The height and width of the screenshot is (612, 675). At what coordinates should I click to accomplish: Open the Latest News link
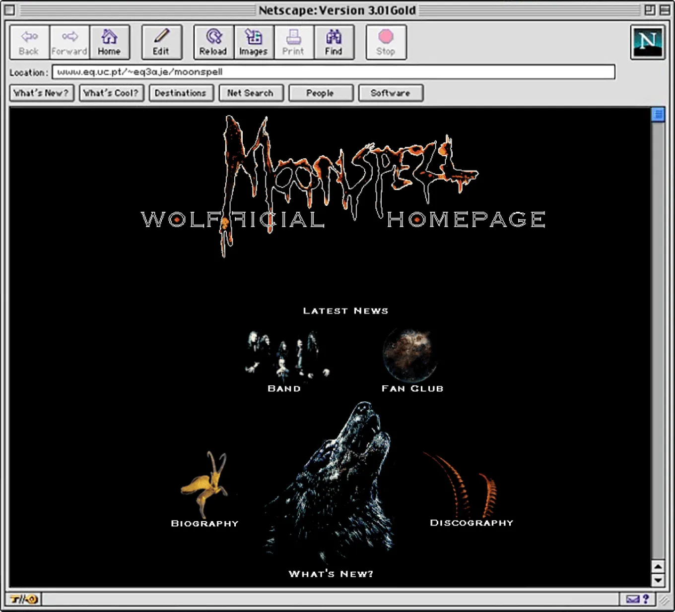click(345, 311)
